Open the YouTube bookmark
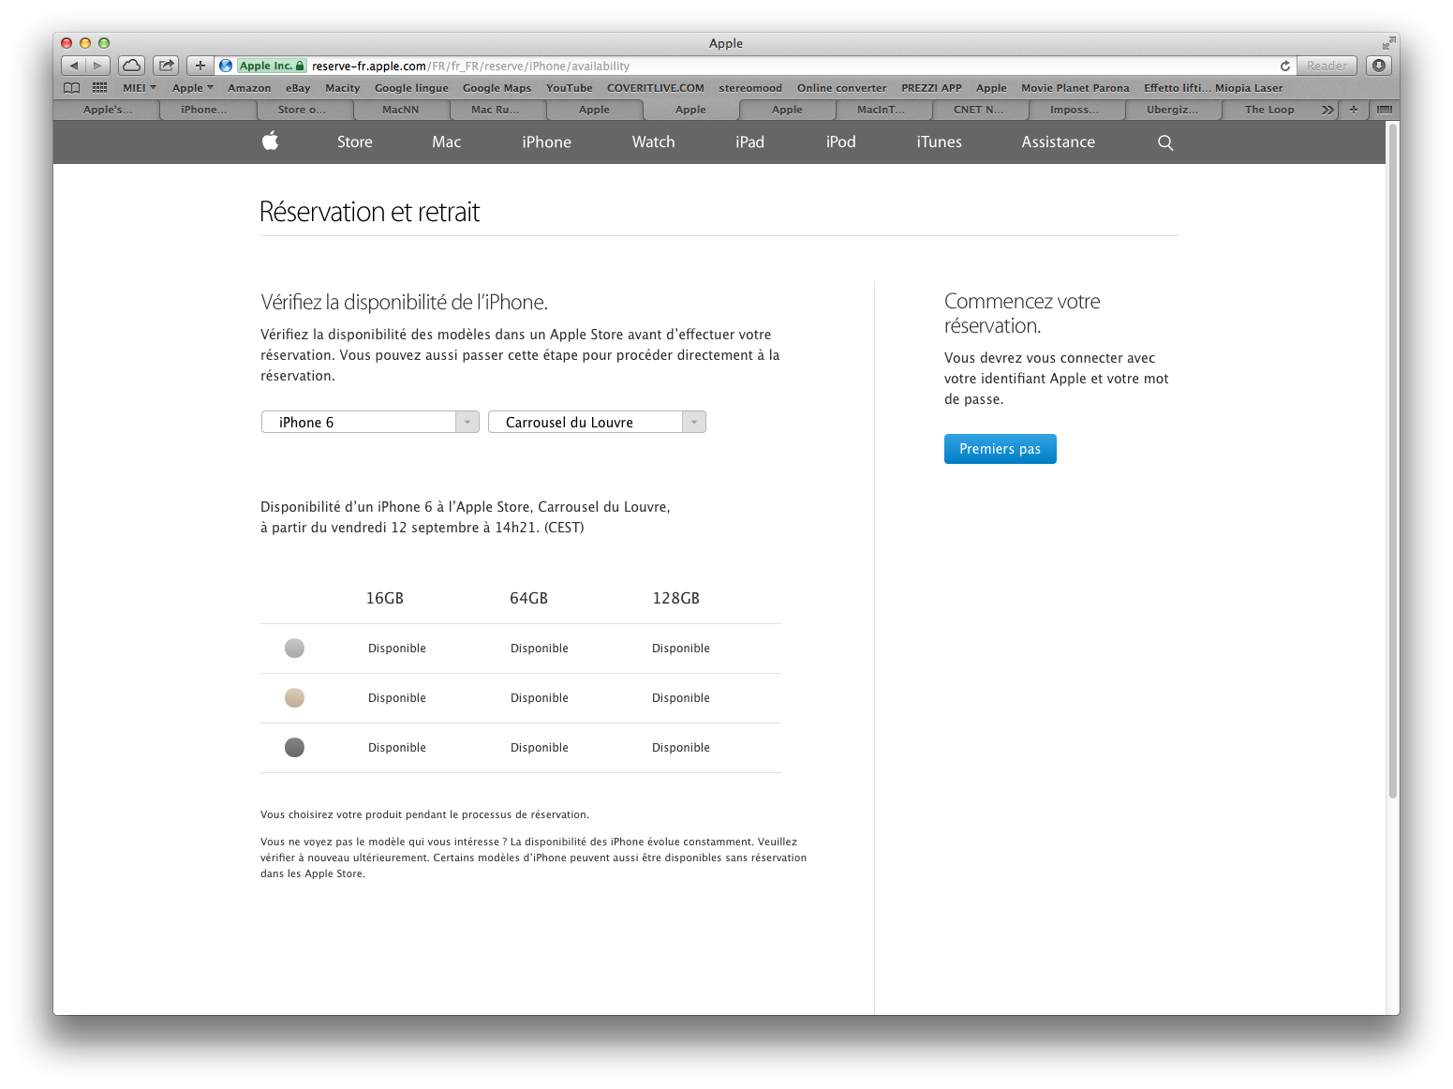This screenshot has width=1453, height=1089. click(x=570, y=88)
